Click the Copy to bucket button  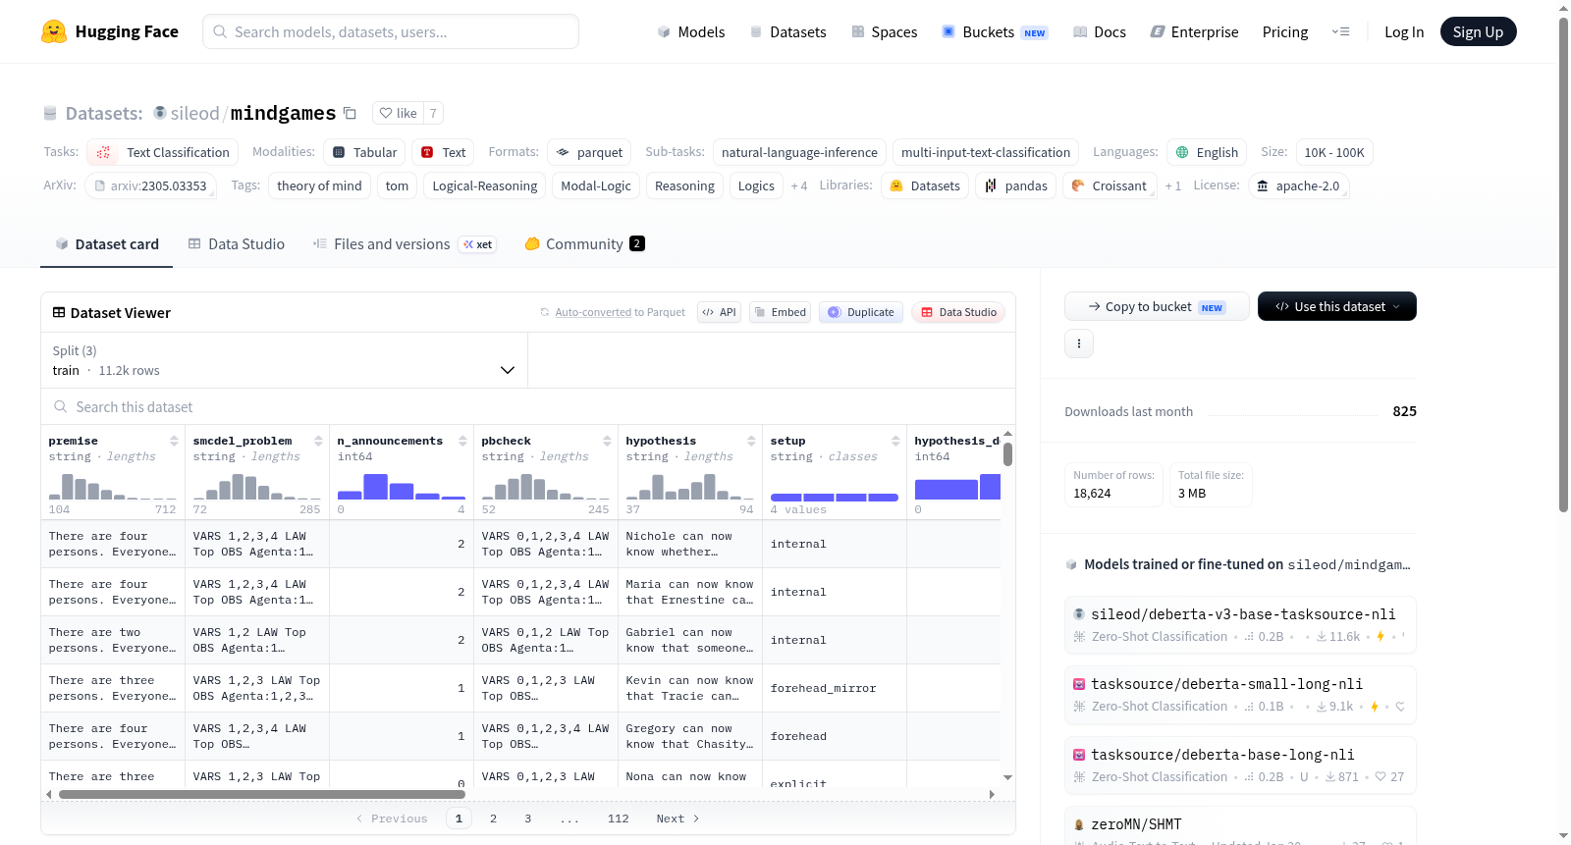(1157, 306)
